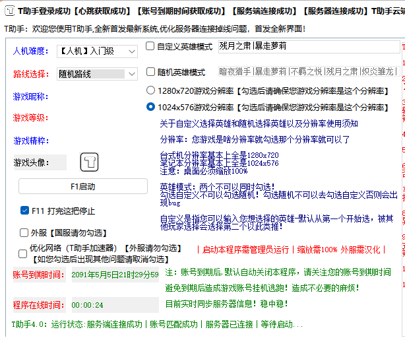Expand the 路线选择 随机路线 combo box
Screen dimensions: 405x338
click(97, 74)
